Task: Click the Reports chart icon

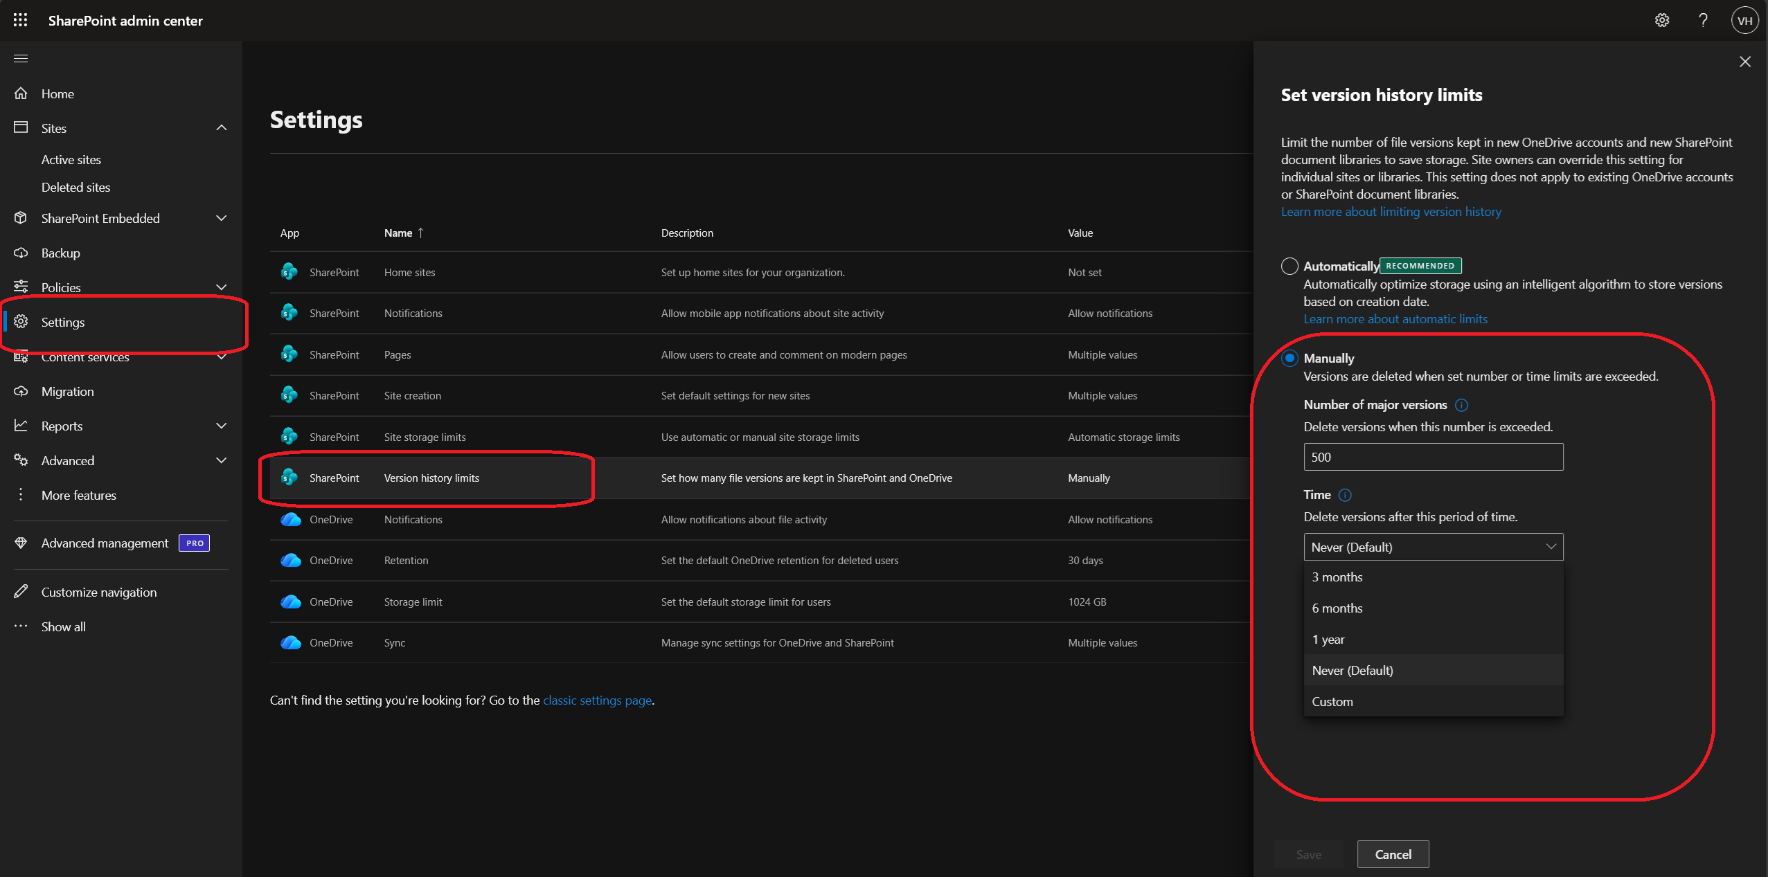Action: [21, 426]
